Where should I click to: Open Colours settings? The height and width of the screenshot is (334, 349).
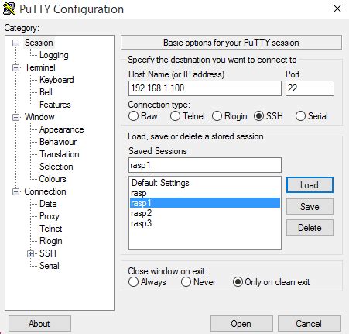[x=53, y=179]
